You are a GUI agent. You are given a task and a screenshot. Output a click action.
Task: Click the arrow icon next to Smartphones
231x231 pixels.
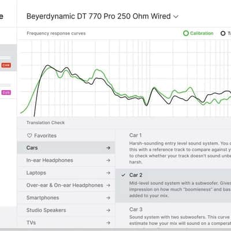coord(109,198)
